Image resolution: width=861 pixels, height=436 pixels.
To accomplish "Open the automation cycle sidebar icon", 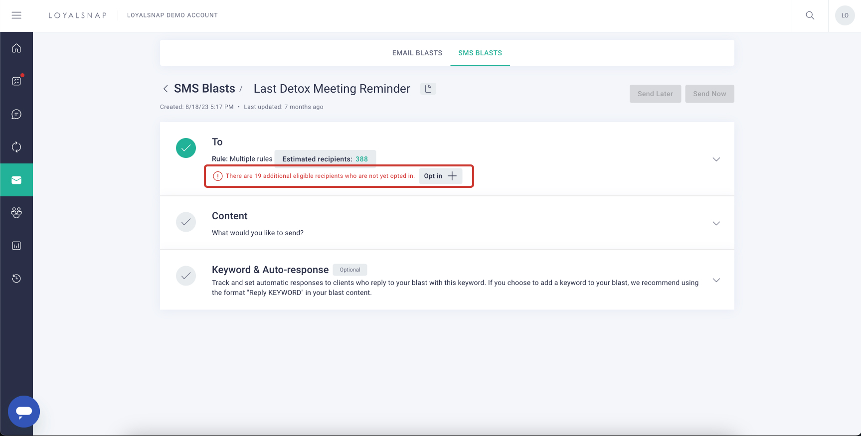I will pos(16,147).
